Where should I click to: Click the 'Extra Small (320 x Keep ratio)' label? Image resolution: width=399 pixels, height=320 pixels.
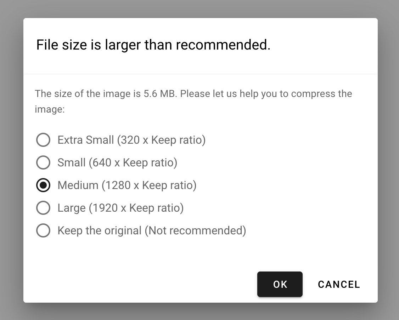point(131,140)
